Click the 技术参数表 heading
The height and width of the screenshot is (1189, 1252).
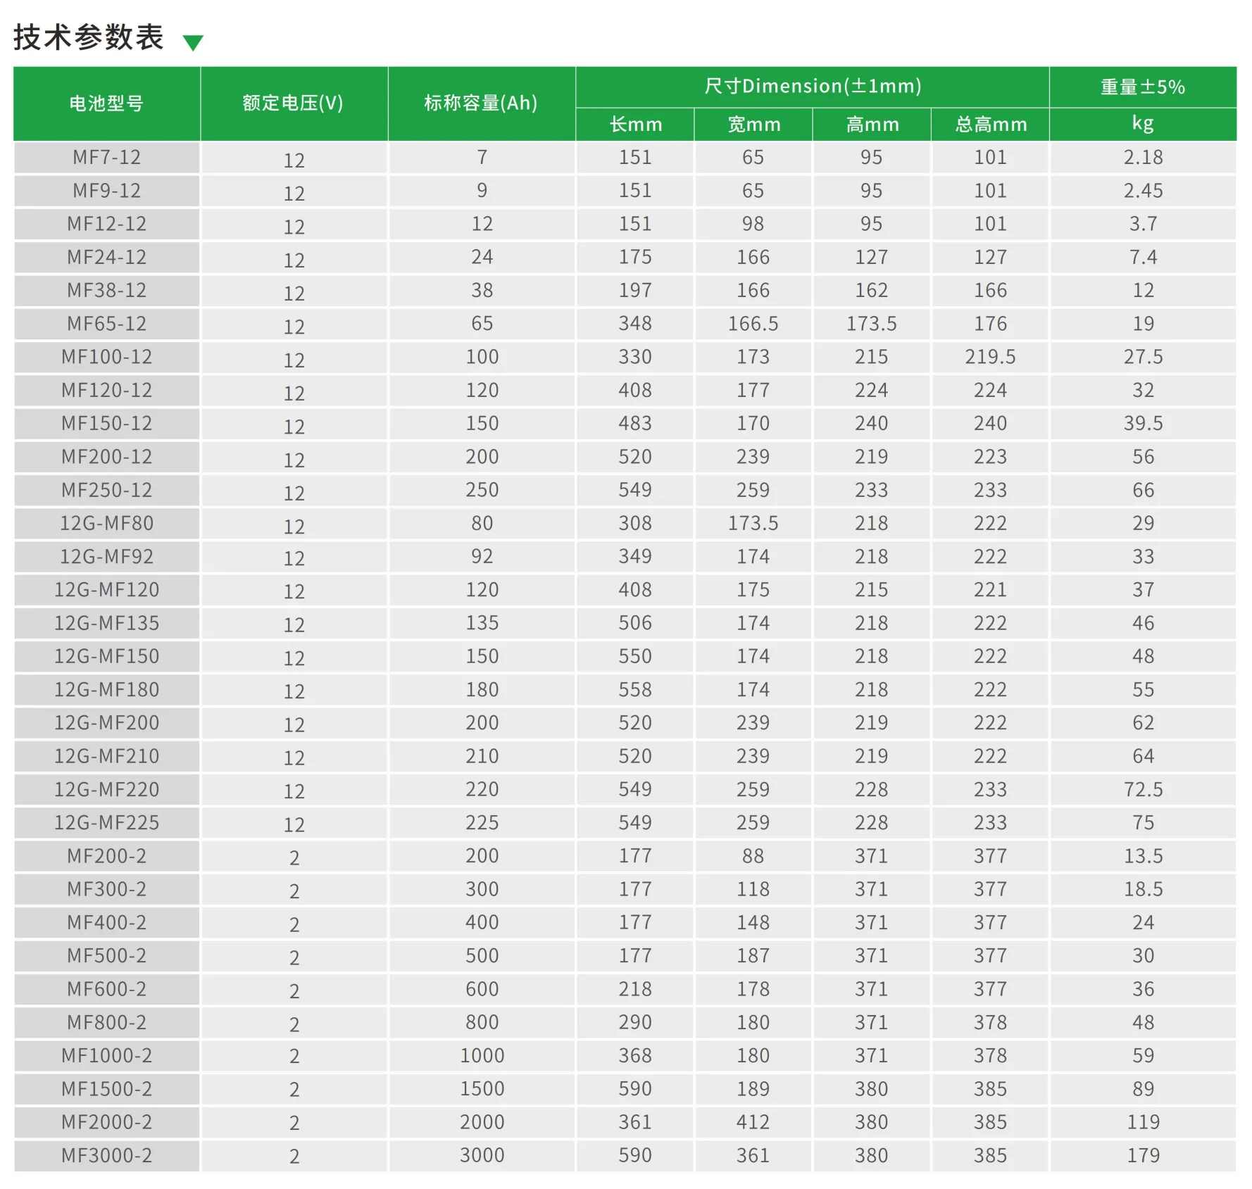pyautogui.click(x=89, y=37)
